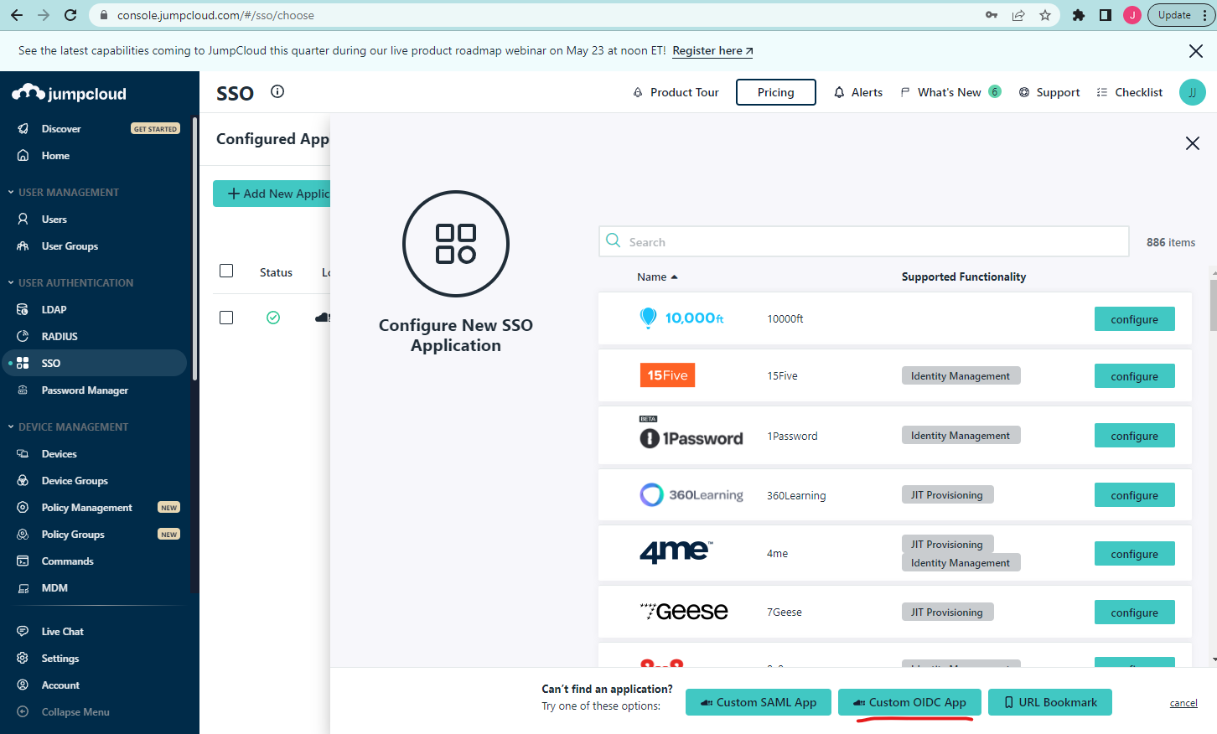This screenshot has width=1217, height=734.
Task: Open Users in the sidebar
Action: [x=54, y=220]
